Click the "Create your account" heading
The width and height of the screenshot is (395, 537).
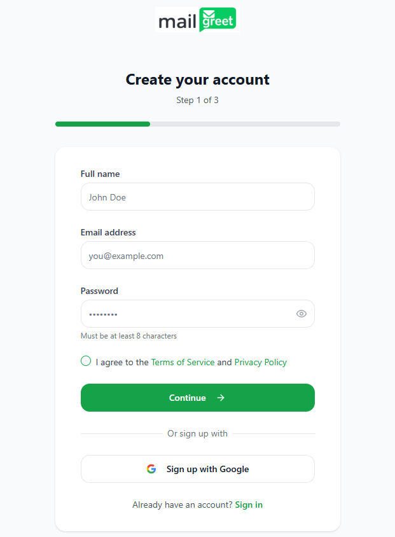click(197, 80)
